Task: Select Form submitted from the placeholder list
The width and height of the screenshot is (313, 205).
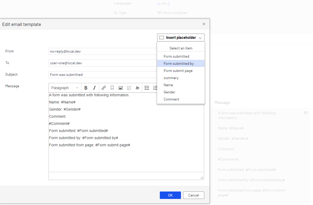Action: [x=176, y=56]
